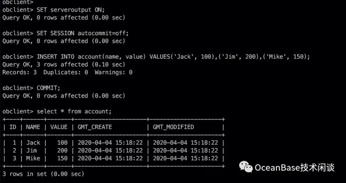
Task: Click the ID column header in the table
Action: (13, 127)
